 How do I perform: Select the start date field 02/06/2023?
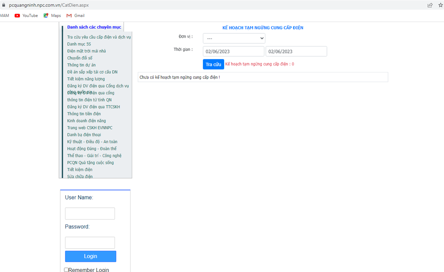[x=233, y=51]
